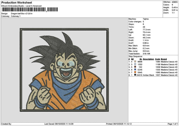
Task: Select stitch count 1050 in stop row 2
Action: 140,64
